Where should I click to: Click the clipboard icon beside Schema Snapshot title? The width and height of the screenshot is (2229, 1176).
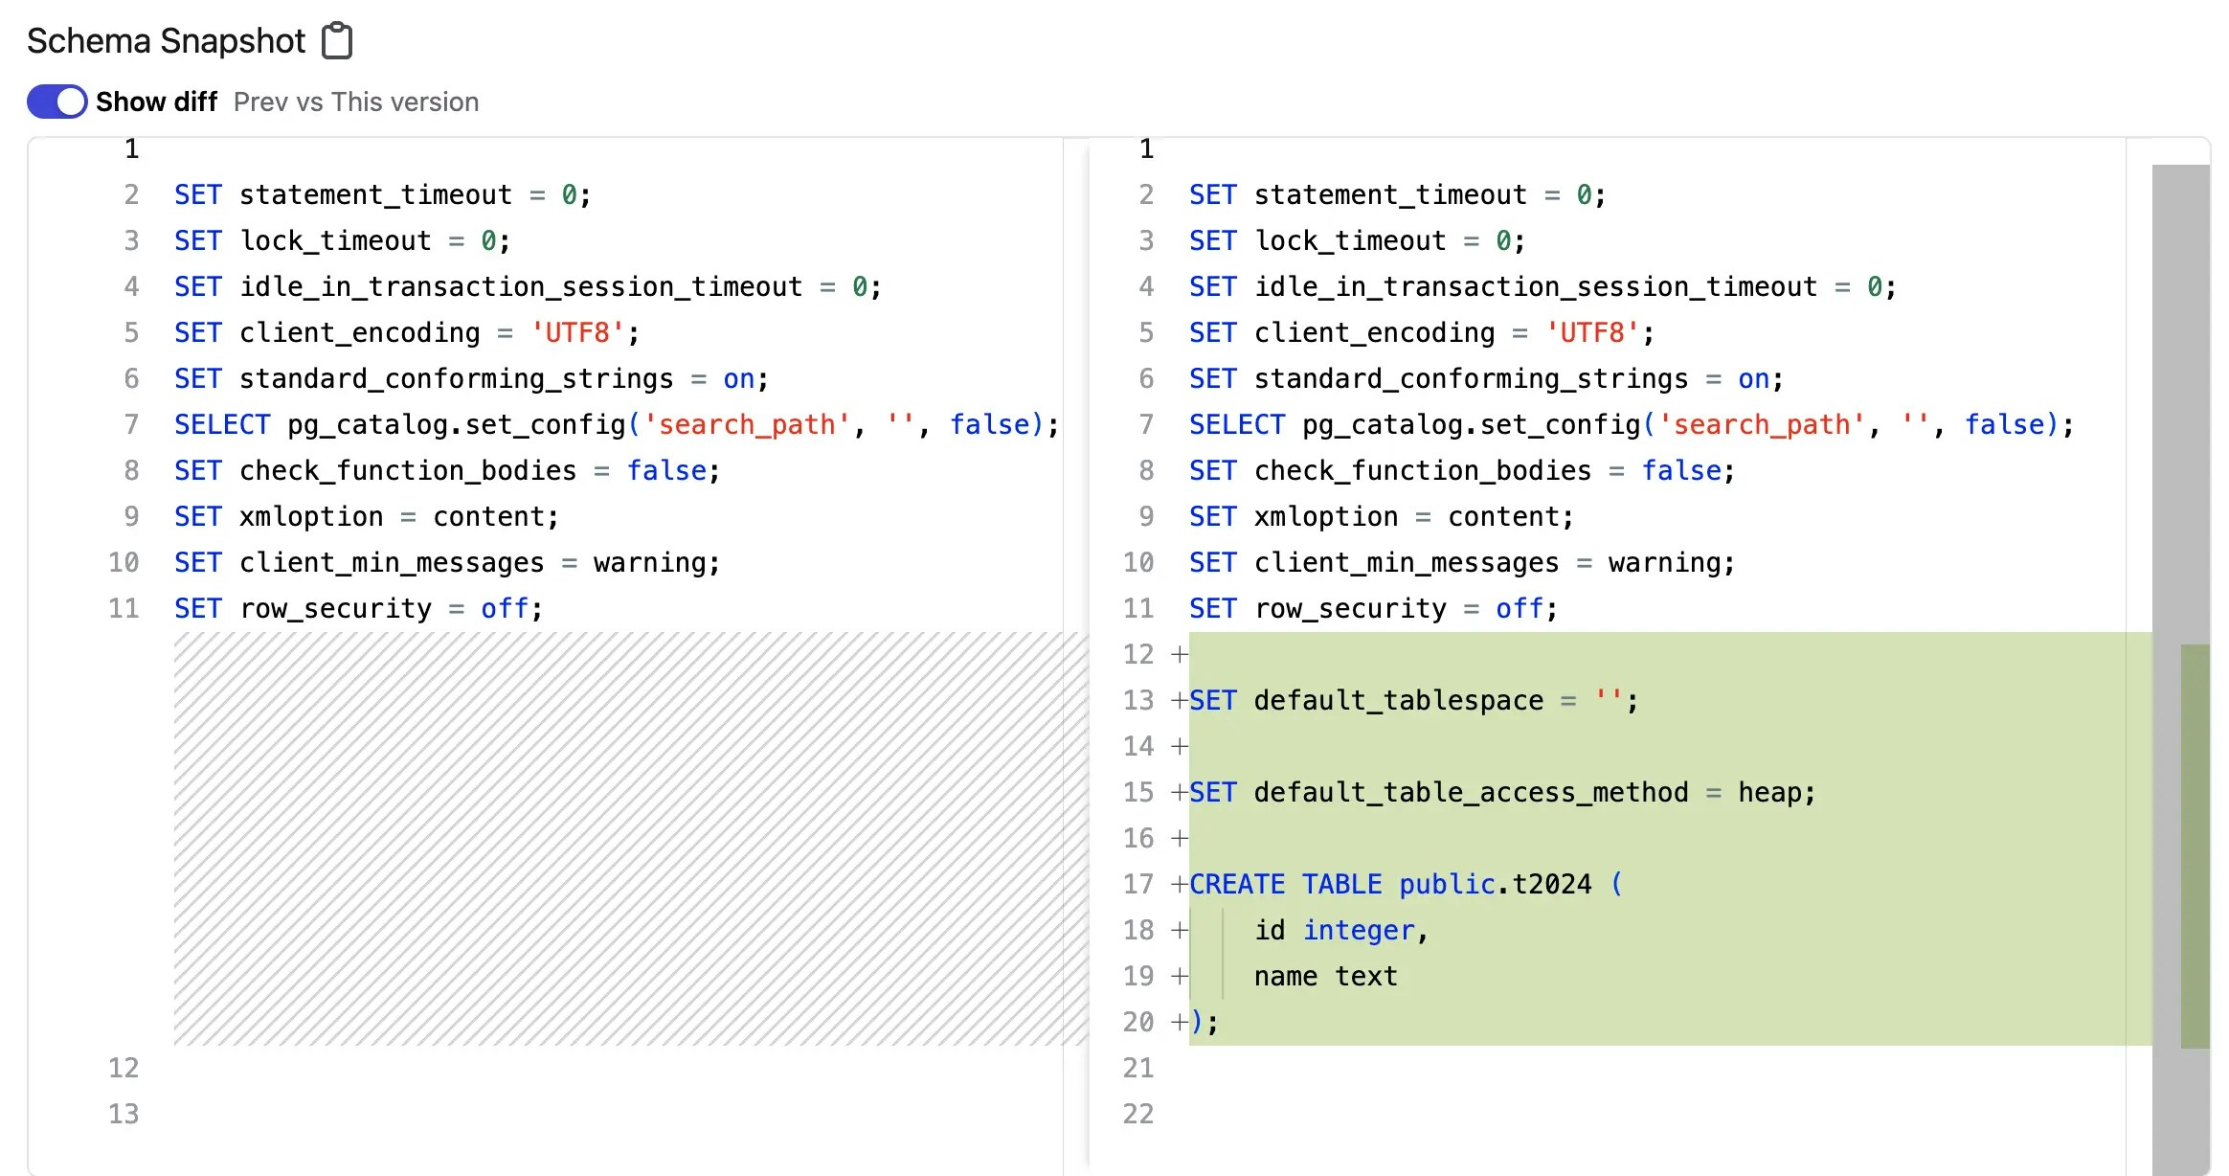coord(336,40)
